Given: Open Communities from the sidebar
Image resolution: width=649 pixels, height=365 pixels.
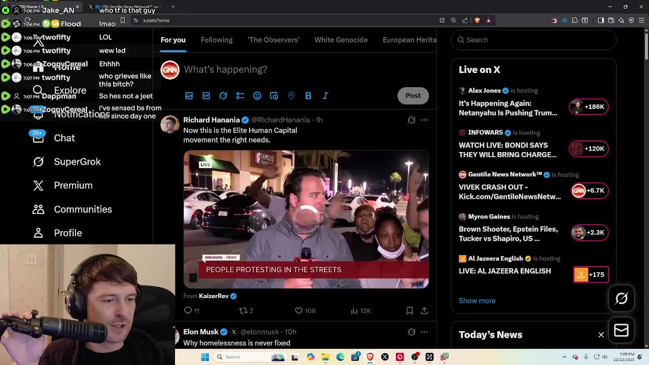Looking at the screenshot, I should click(72, 209).
